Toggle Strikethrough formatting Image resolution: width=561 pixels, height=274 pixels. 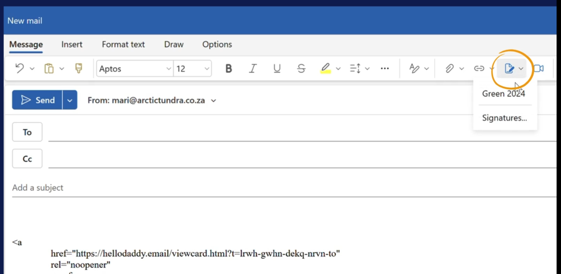(x=301, y=68)
